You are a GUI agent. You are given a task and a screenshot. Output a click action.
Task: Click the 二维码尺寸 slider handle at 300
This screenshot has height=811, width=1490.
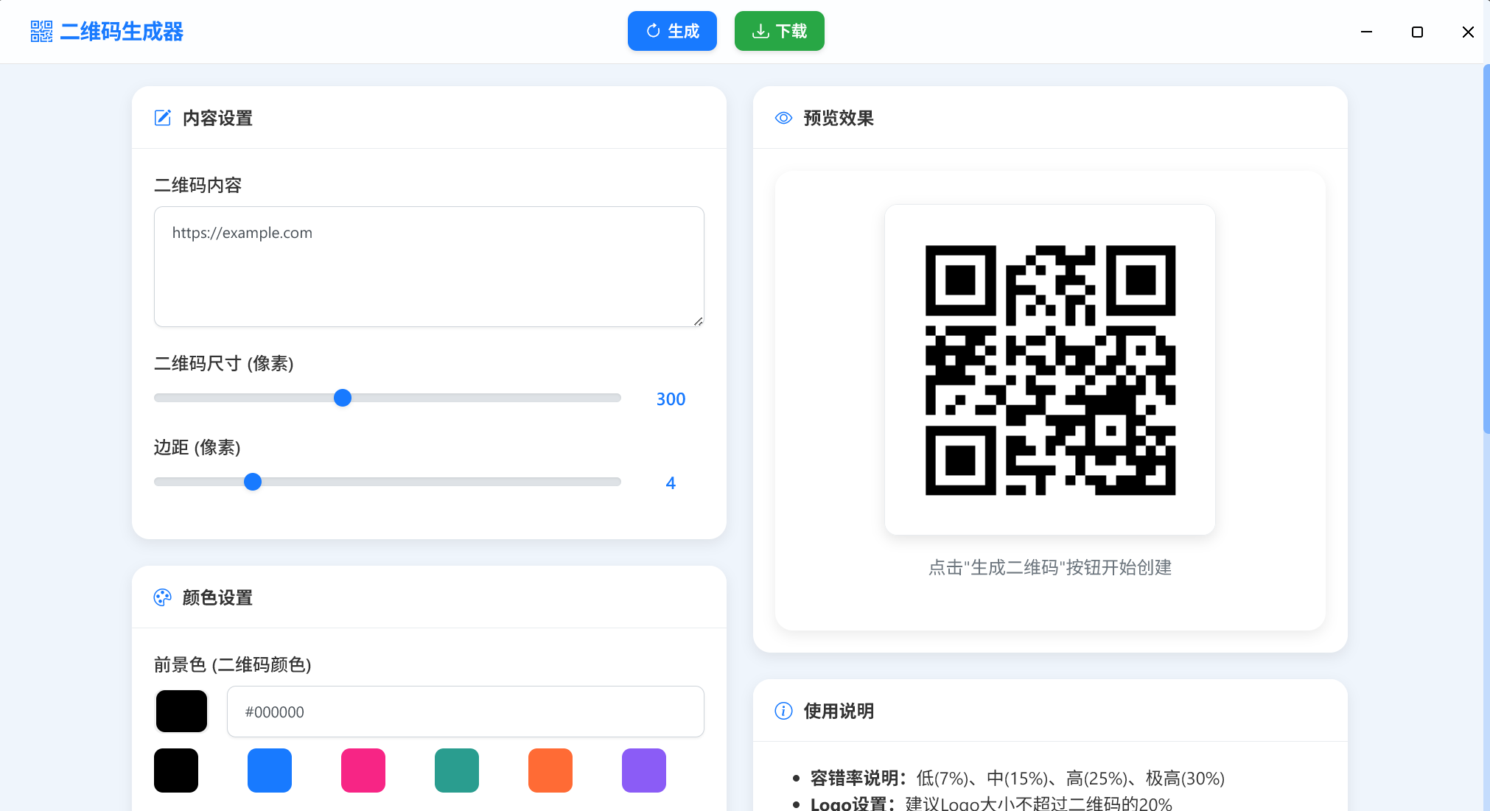point(342,398)
